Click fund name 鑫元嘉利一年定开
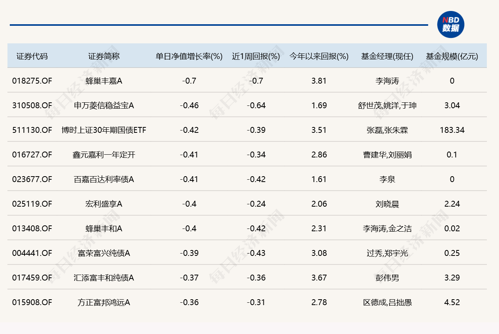The height and width of the screenshot is (334, 499). [104, 155]
